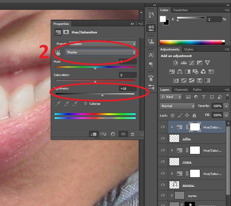
Task: Open the History panel icon
Action: (151, 15)
